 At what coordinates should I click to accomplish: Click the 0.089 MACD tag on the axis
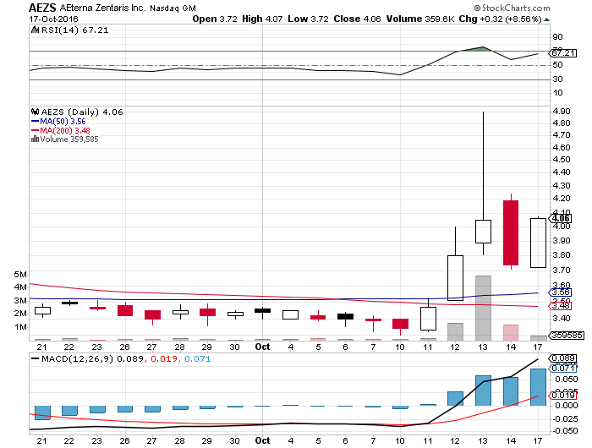tap(563, 358)
